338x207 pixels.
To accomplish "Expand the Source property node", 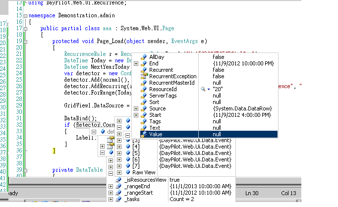I will click(x=136, y=108).
